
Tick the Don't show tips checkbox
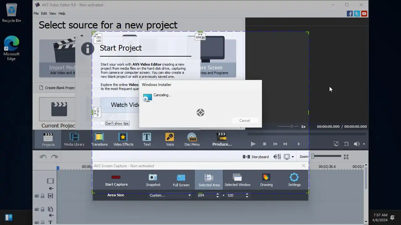coord(102,123)
